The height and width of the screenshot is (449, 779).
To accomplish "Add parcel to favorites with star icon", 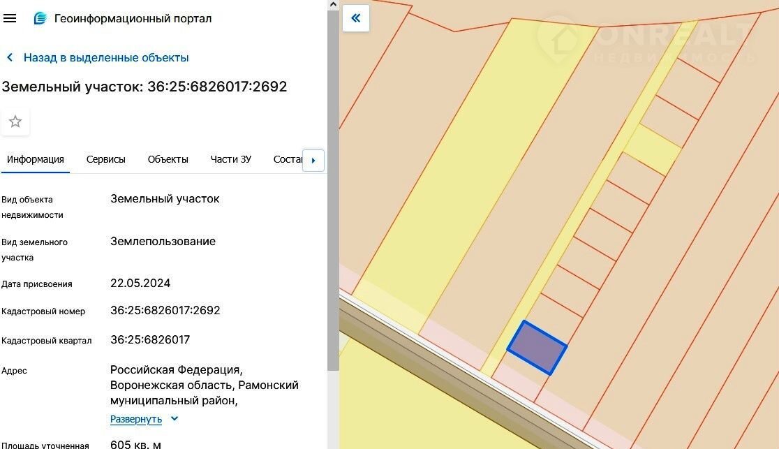I will point(15,122).
